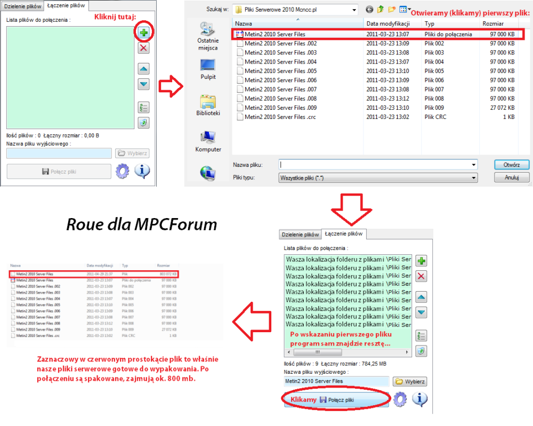Select Pulpit in the places sidebar
Screen dimensions: 533x426
coord(208,69)
